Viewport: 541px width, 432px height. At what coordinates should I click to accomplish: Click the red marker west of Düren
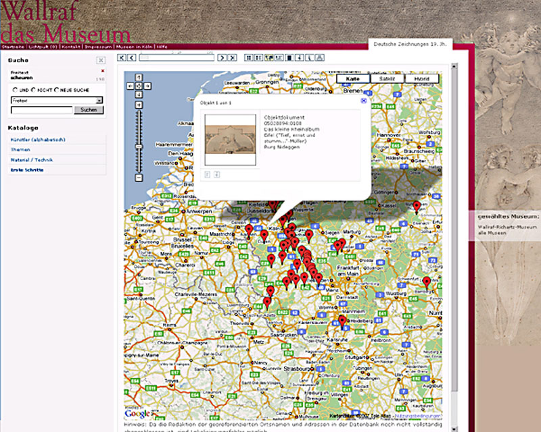point(249,230)
